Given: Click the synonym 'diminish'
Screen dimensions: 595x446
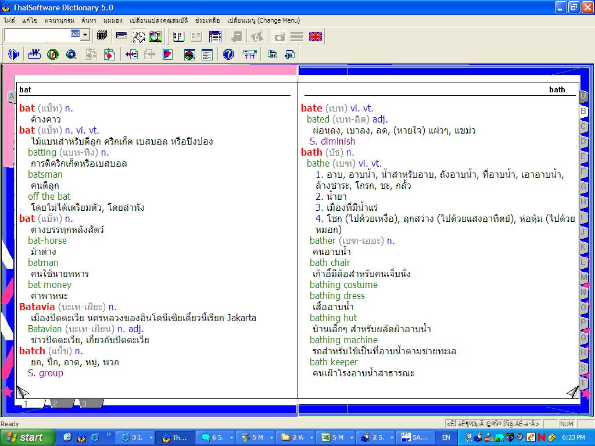Looking at the screenshot, I should click(x=338, y=141).
